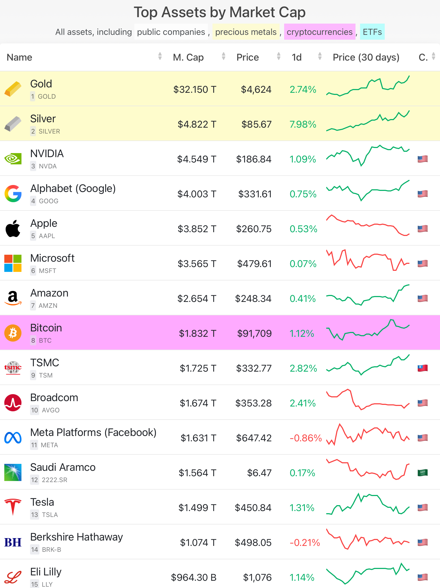
Task: Click the US flag in Tesla row
Action: click(423, 508)
